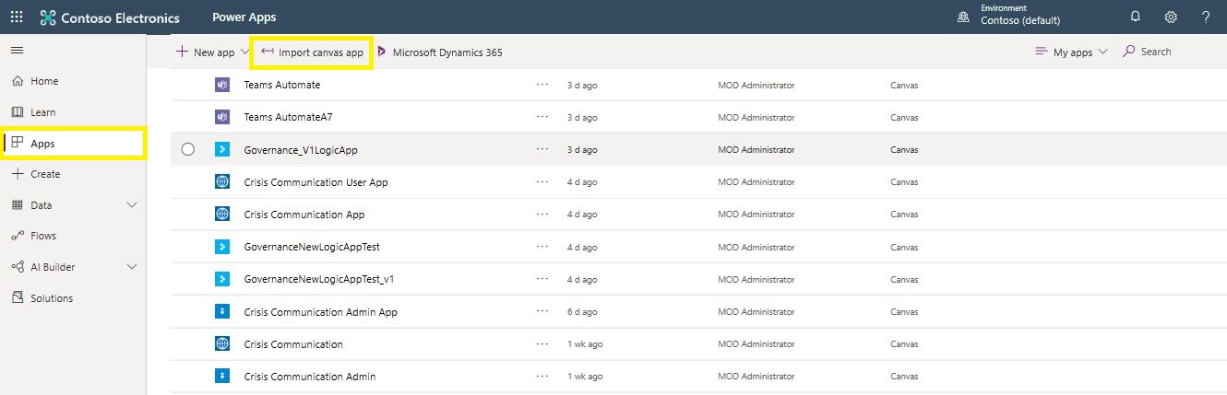Open the settings gear icon
This screenshot has width=1227, height=395.
1171,17
